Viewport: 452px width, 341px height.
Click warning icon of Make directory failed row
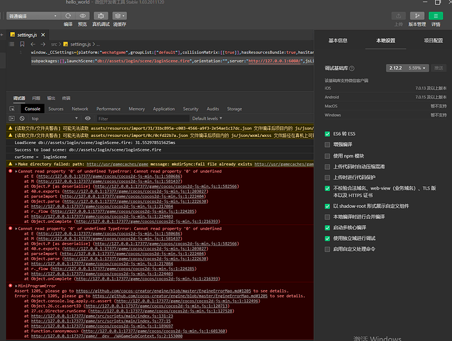tap(10, 164)
